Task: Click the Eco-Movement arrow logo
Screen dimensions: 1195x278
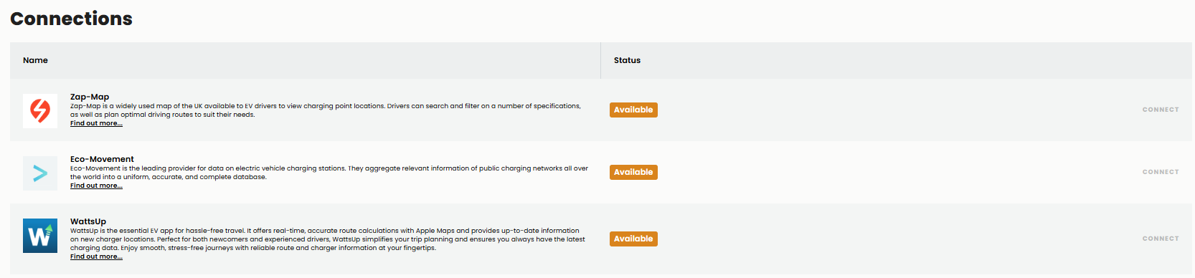Action: 40,173
